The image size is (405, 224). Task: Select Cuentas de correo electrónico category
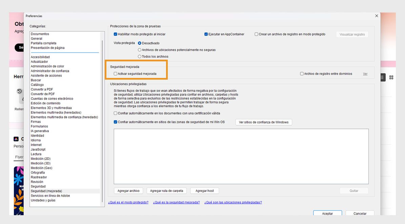52,99
